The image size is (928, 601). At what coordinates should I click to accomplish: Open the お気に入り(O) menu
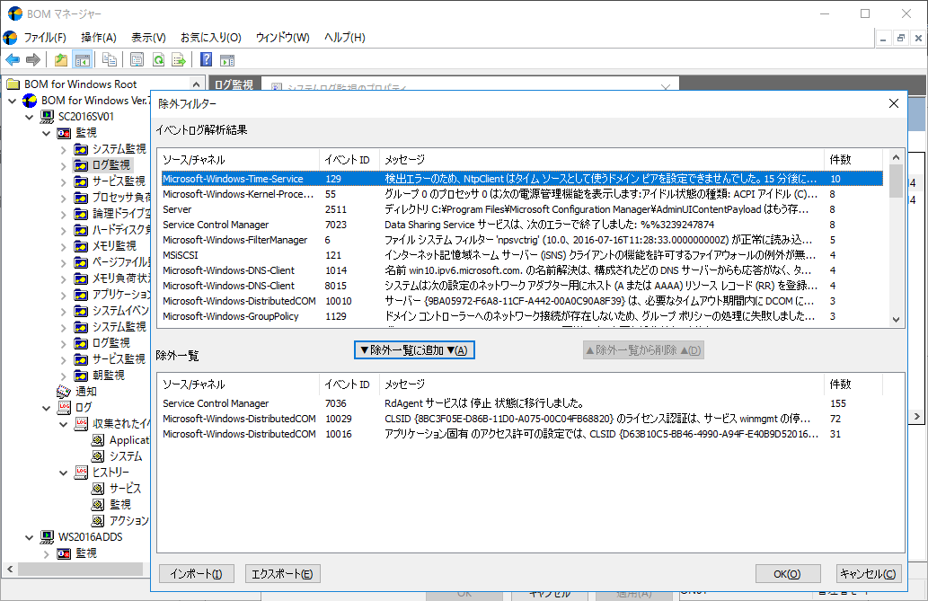tap(211, 38)
